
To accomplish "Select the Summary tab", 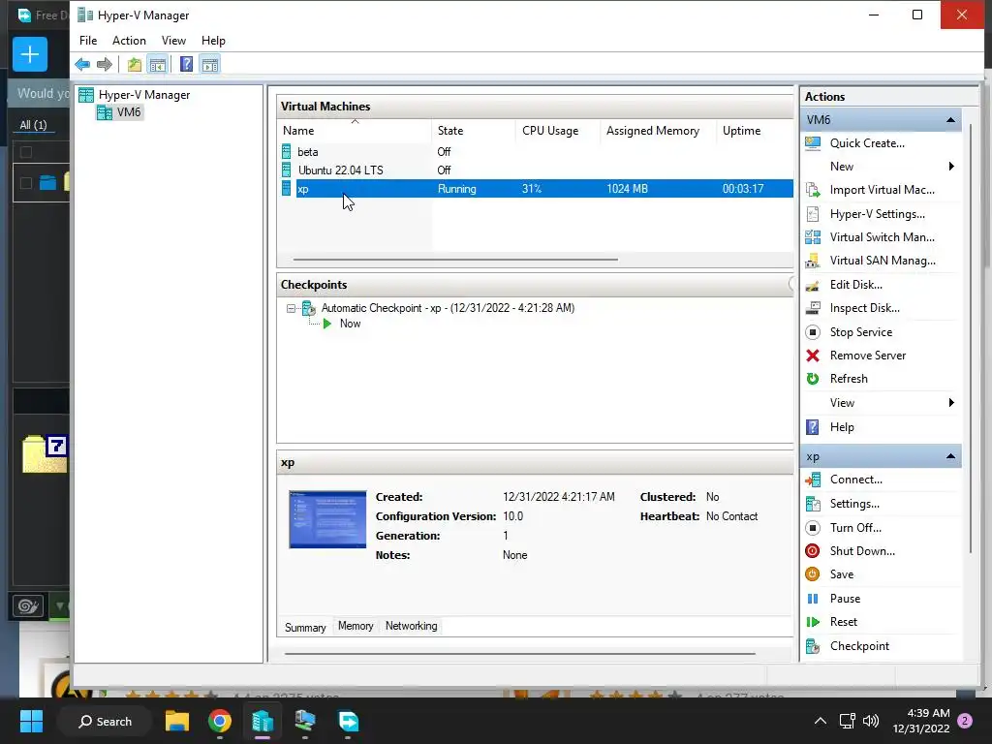I will tap(305, 627).
